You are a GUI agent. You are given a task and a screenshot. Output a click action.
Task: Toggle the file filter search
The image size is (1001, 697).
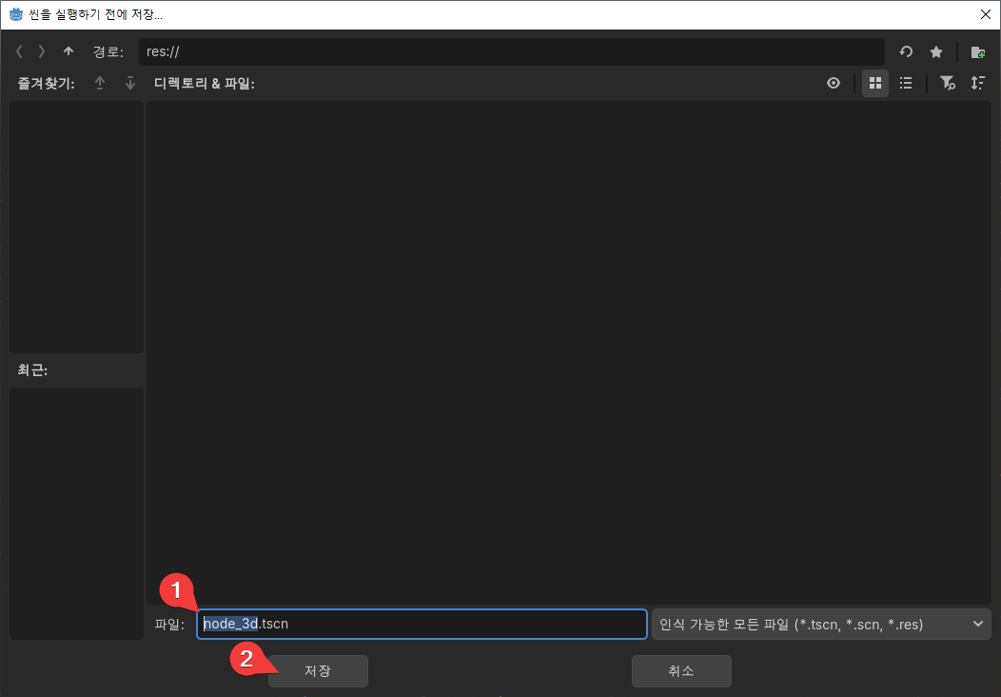[x=947, y=83]
